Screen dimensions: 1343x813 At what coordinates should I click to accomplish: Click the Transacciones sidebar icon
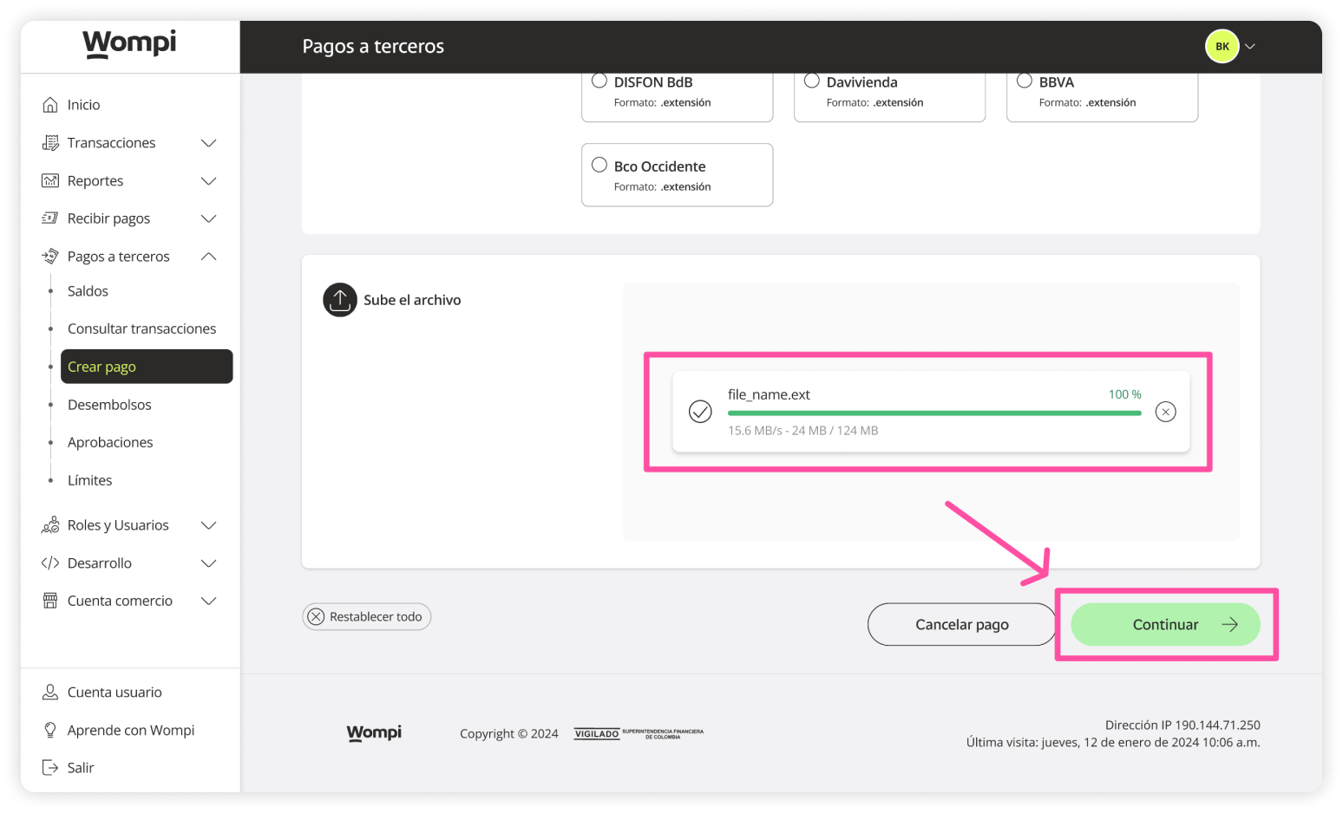point(51,142)
